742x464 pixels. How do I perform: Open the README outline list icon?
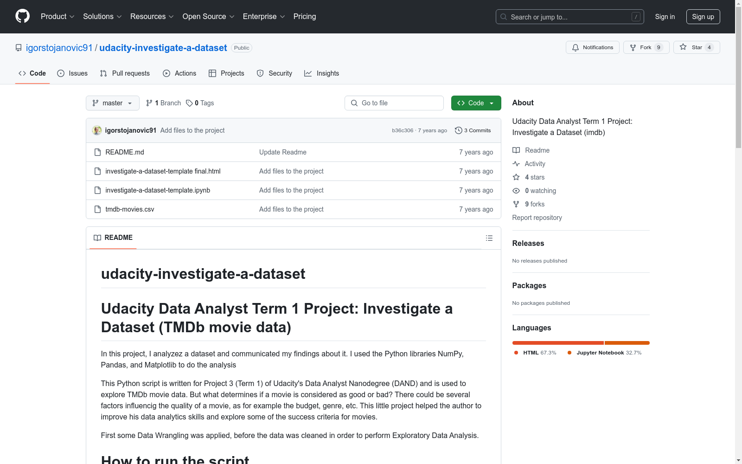(x=489, y=238)
